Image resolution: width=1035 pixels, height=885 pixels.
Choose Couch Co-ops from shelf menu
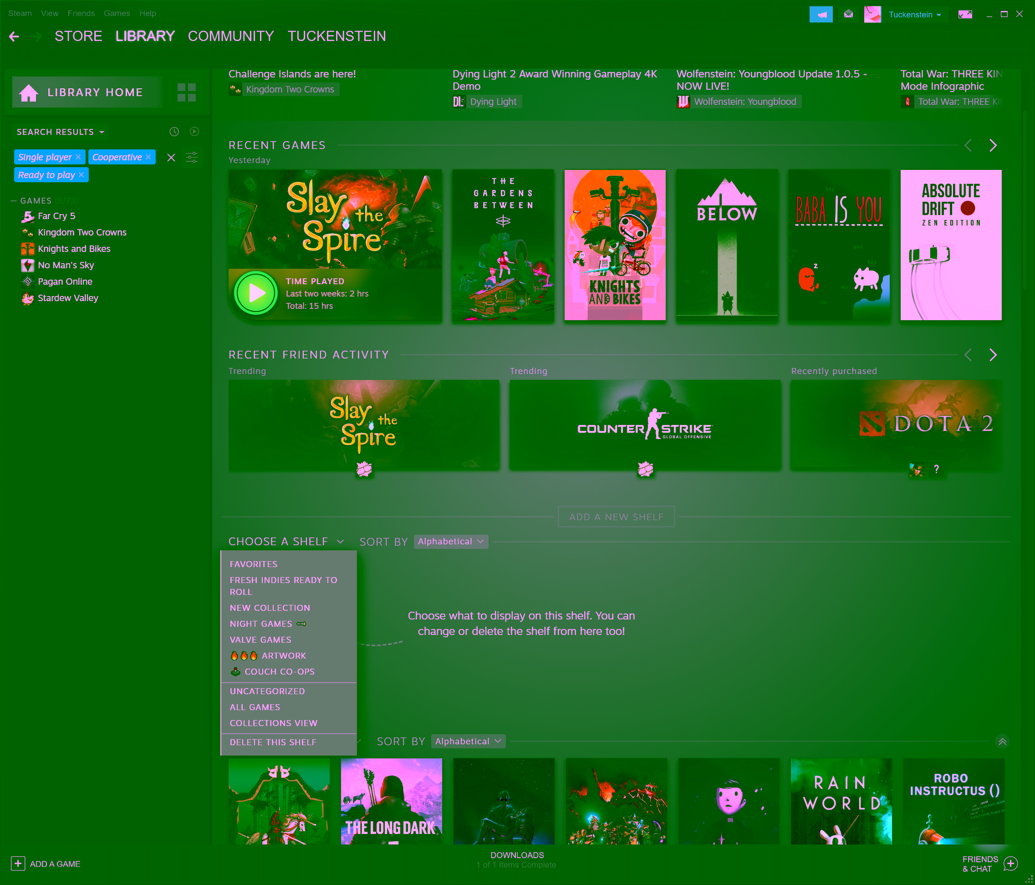coord(273,673)
